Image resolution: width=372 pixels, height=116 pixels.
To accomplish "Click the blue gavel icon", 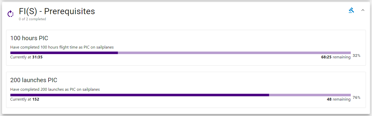I will point(351,10).
